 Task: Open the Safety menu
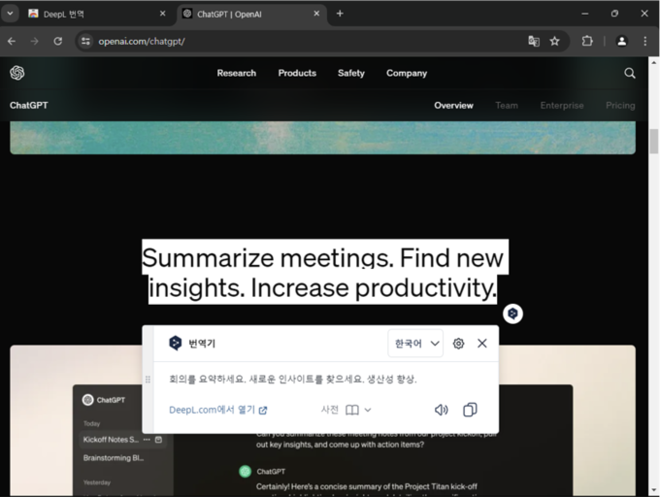coord(351,73)
